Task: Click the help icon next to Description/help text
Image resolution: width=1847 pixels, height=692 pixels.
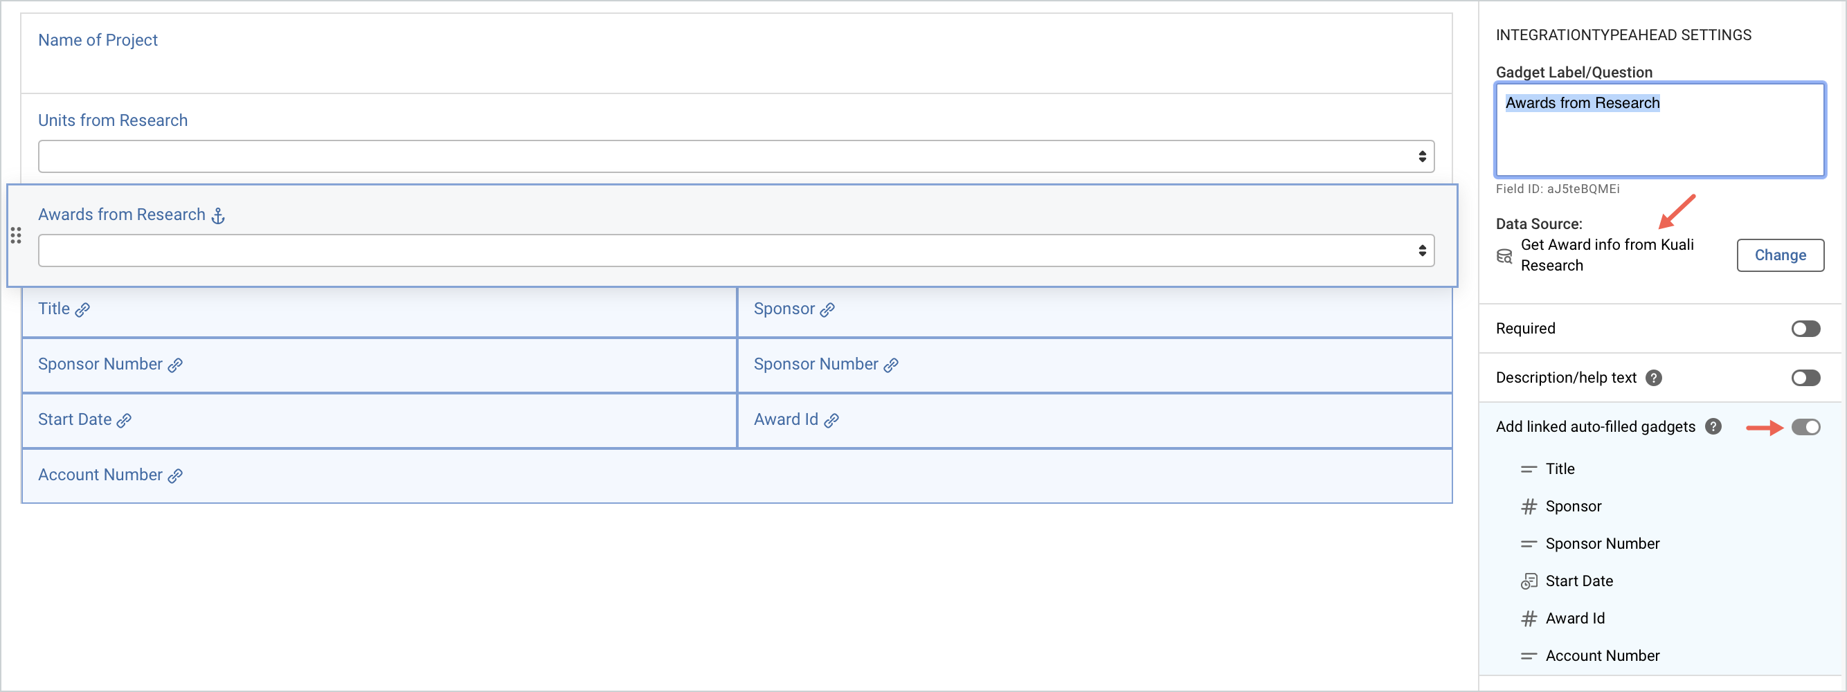Action: 1655,379
